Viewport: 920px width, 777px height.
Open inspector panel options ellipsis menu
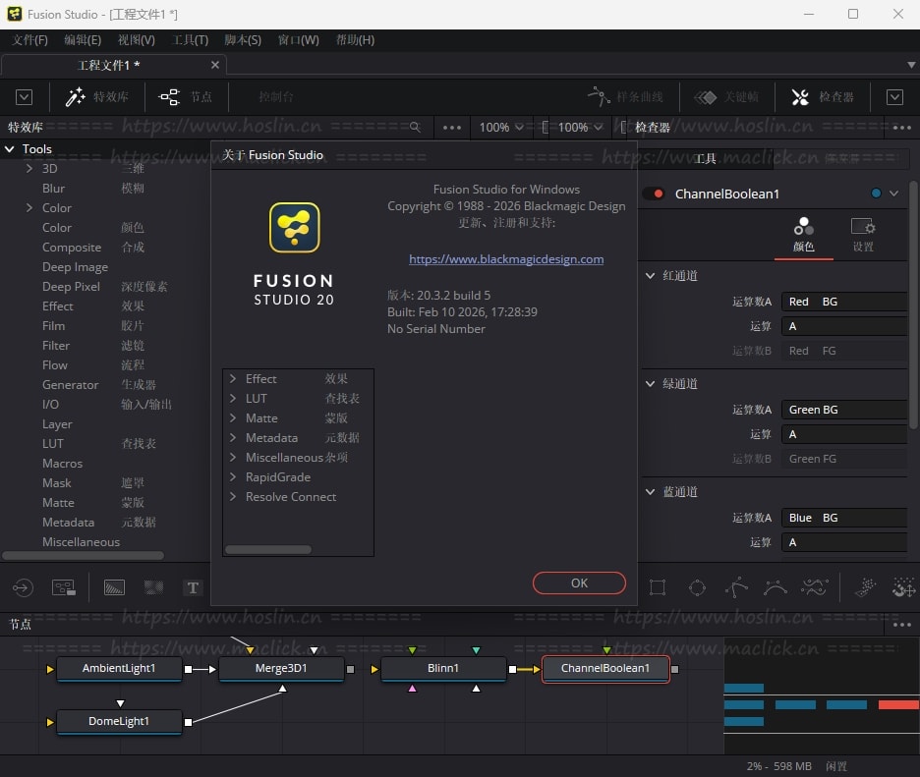pyautogui.click(x=901, y=128)
